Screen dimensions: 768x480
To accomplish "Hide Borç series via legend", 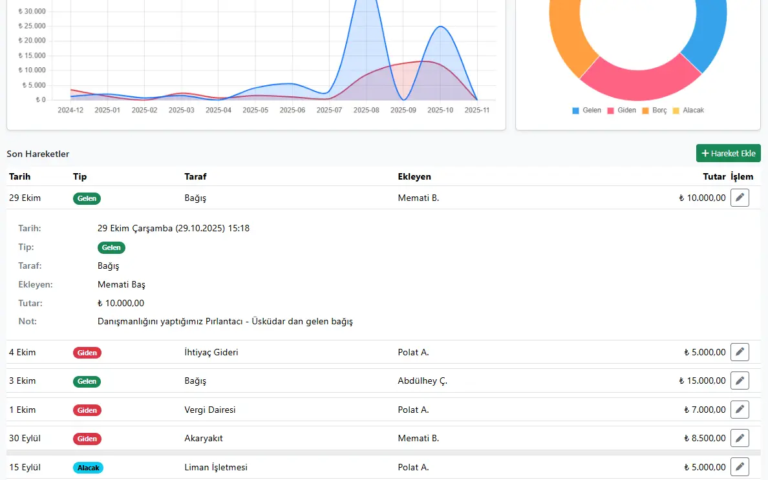I will (x=654, y=110).
